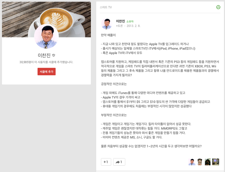The height and width of the screenshot is (172, 225).
Task: Open 이찬진 author name in the post
Action: [x=121, y=21]
